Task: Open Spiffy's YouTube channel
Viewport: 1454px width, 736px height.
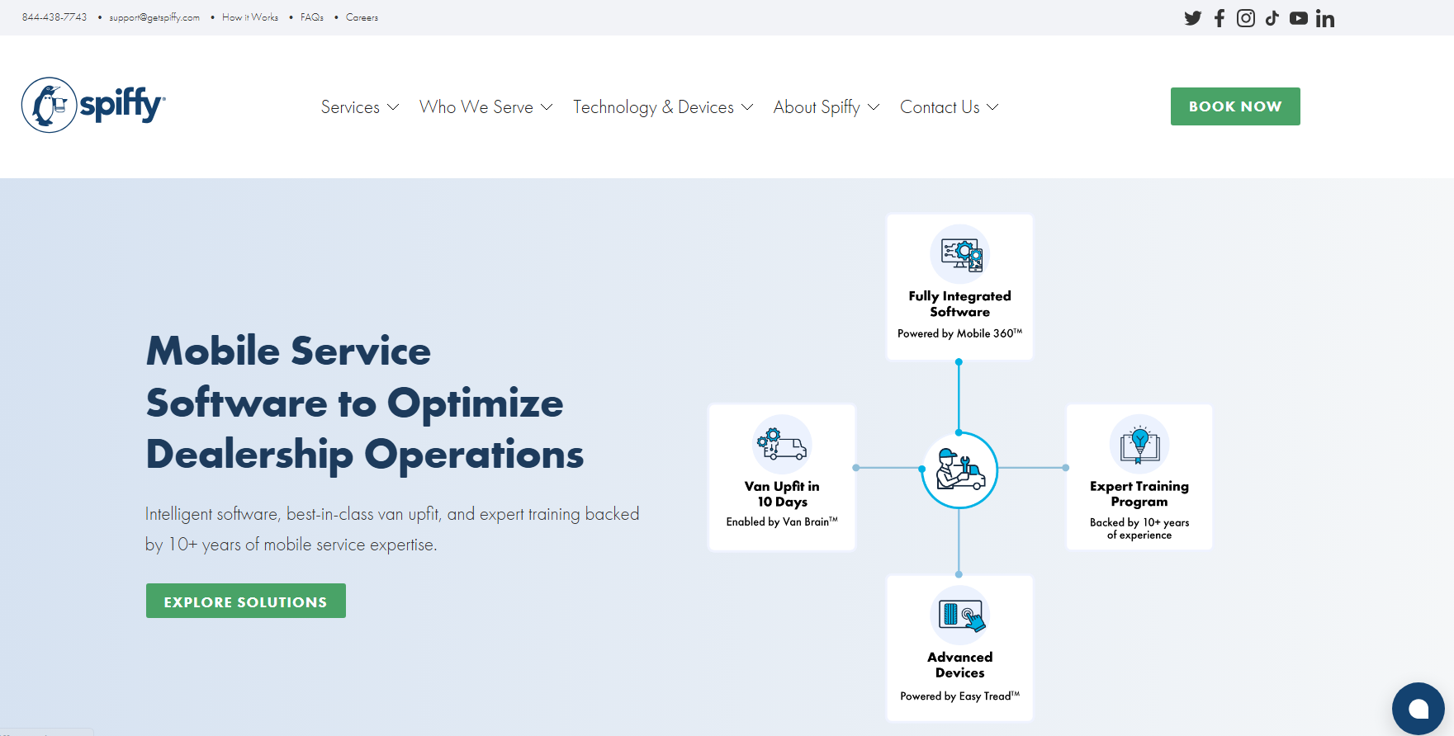Action: pos(1299,18)
